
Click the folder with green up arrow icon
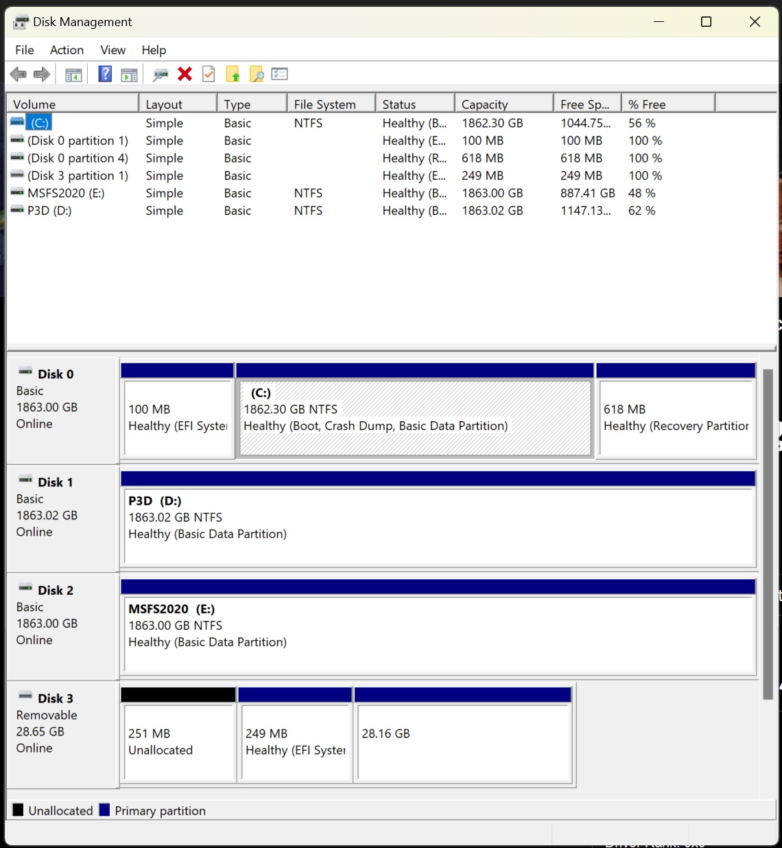pyautogui.click(x=233, y=74)
